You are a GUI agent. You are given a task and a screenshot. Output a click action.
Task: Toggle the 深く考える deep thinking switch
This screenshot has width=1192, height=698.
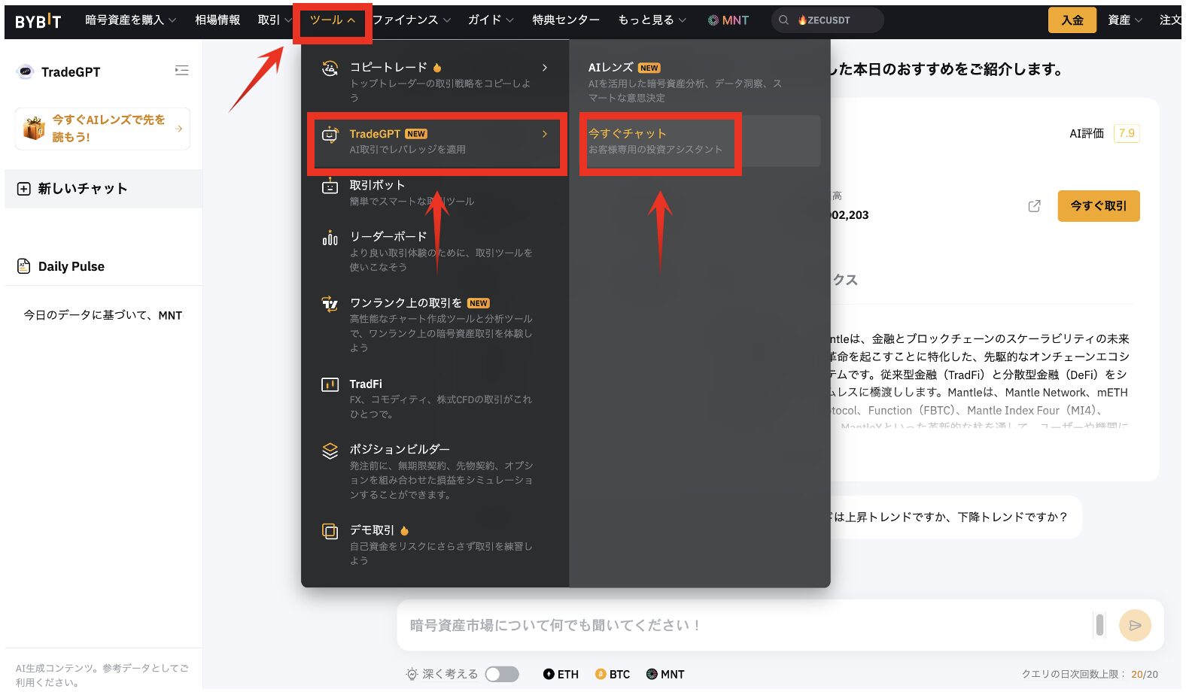click(501, 674)
